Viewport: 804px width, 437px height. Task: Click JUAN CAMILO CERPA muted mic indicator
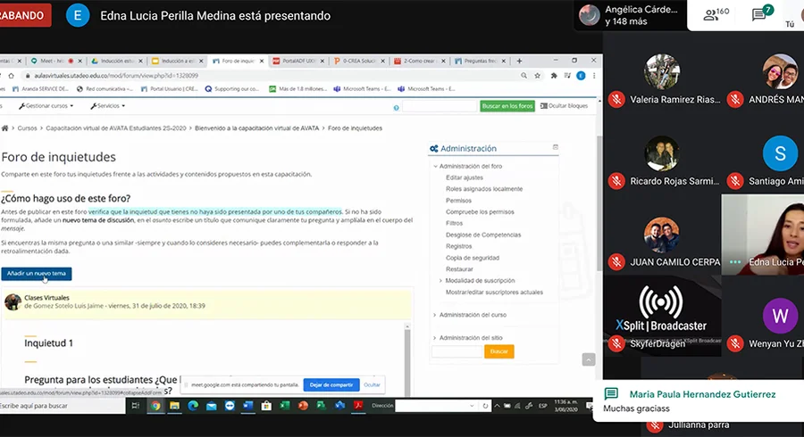pos(616,262)
